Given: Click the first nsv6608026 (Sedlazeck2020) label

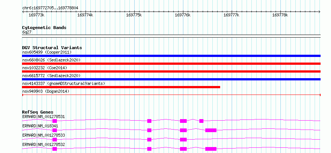Looking at the screenshot, I should (51, 60).
